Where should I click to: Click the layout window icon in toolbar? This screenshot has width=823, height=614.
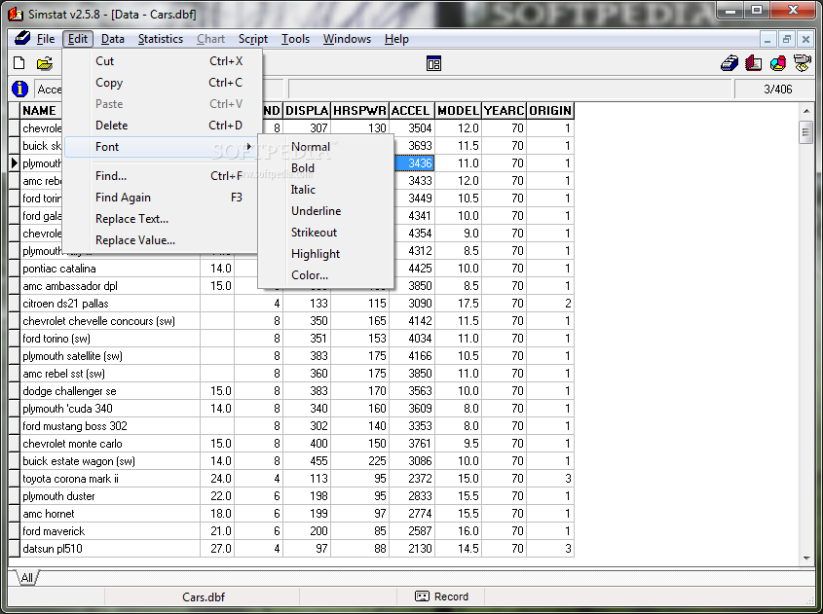point(433,63)
